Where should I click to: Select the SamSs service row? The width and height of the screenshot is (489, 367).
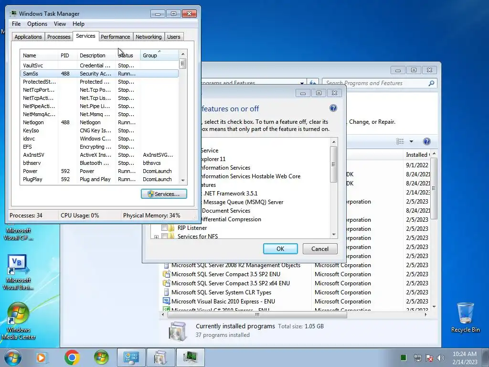99,74
